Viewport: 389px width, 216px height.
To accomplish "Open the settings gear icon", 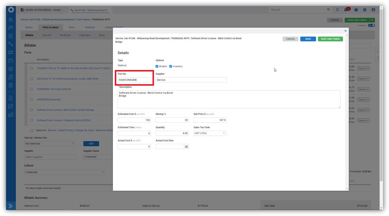I will [365, 10].
